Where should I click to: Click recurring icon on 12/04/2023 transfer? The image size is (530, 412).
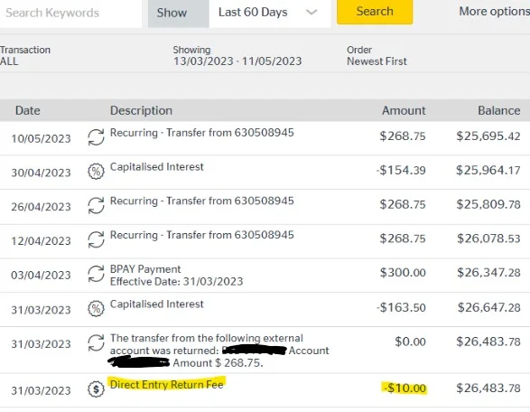click(96, 239)
